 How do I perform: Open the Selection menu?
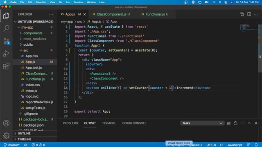pos(41,2)
